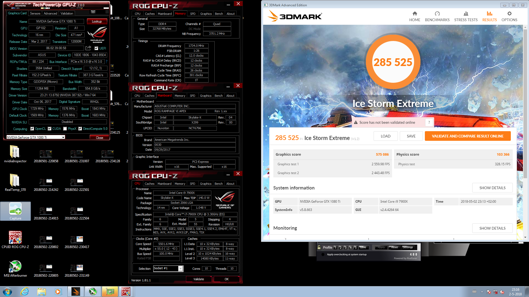Screen dimensions: 529x297
Task: Switch to the Advanced tab in GPU-Z
Action: [50, 13]
